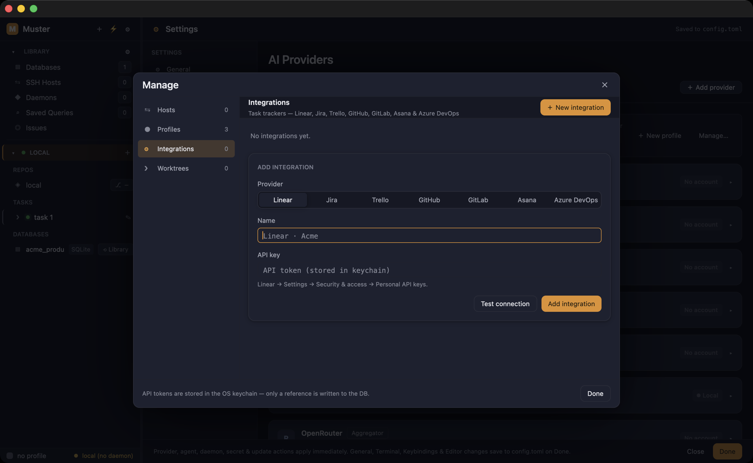Image resolution: width=753 pixels, height=463 pixels.
Task: Click the Profiles circle icon
Action: [147, 129]
